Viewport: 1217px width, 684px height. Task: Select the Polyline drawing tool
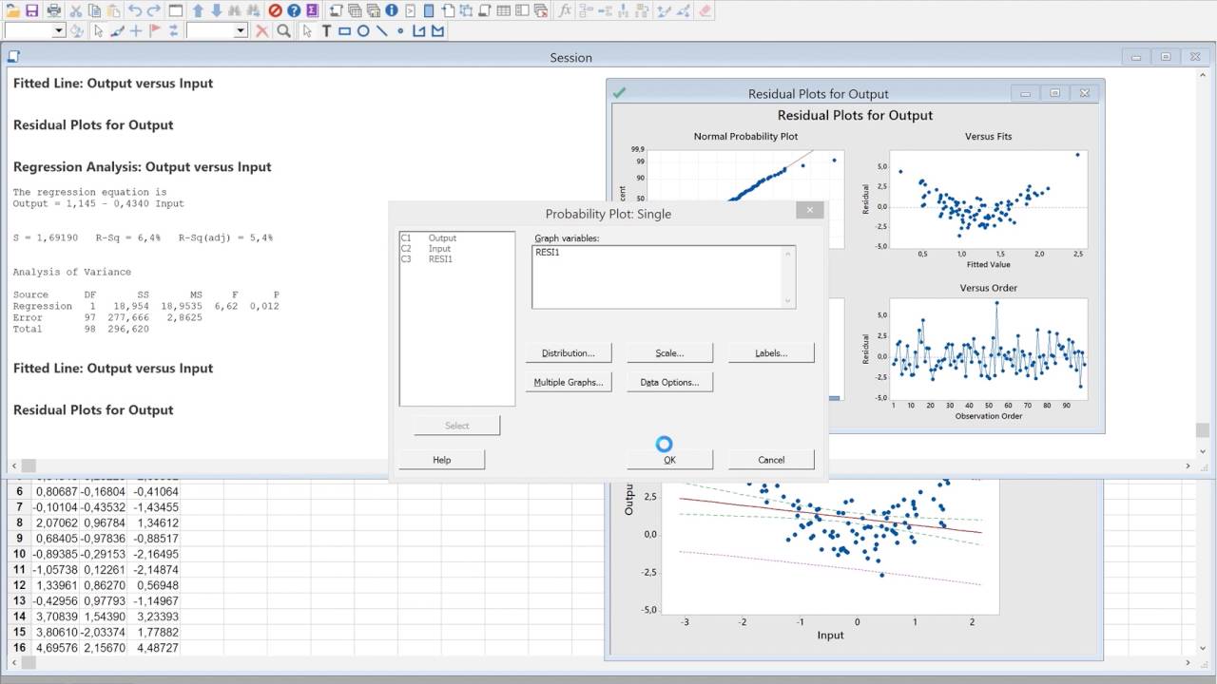[418, 30]
